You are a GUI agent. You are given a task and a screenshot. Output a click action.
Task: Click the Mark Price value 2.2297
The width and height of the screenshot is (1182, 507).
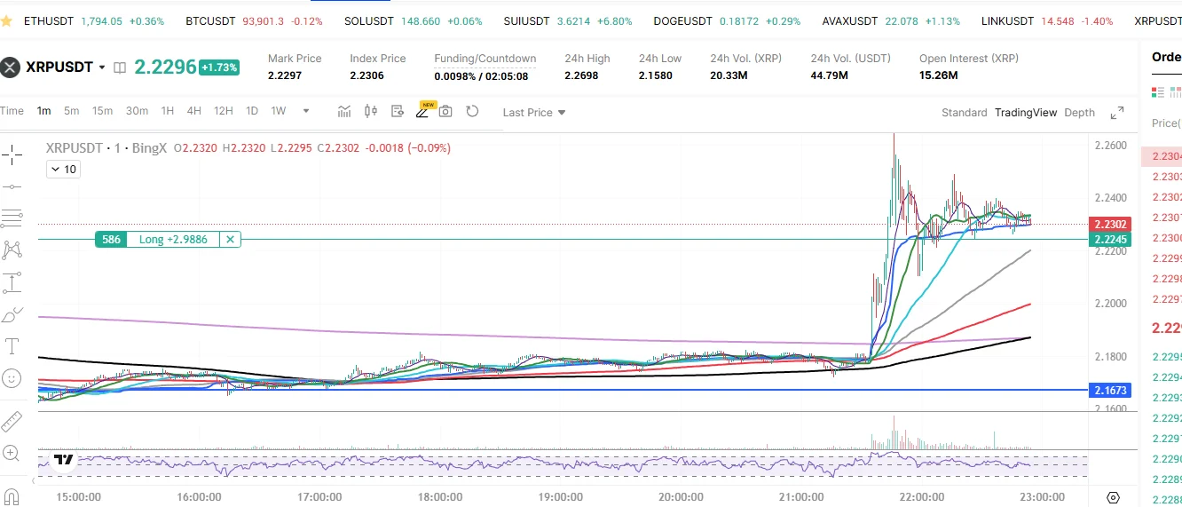pyautogui.click(x=285, y=75)
